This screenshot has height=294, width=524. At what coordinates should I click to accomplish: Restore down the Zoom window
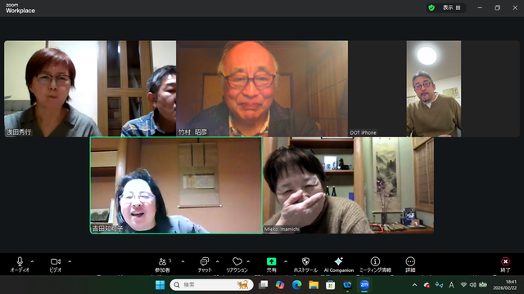point(497,7)
